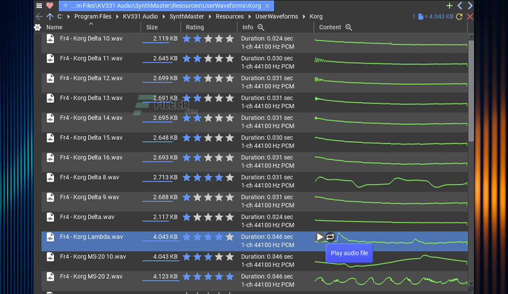Set Korg Delta 9 rating to two stars

tap(197, 197)
